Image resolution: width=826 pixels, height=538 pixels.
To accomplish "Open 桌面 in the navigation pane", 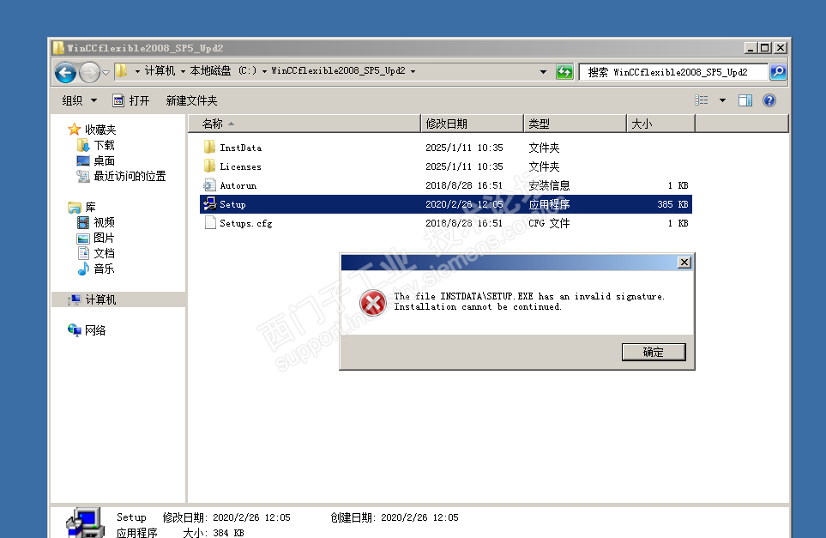I will [104, 160].
